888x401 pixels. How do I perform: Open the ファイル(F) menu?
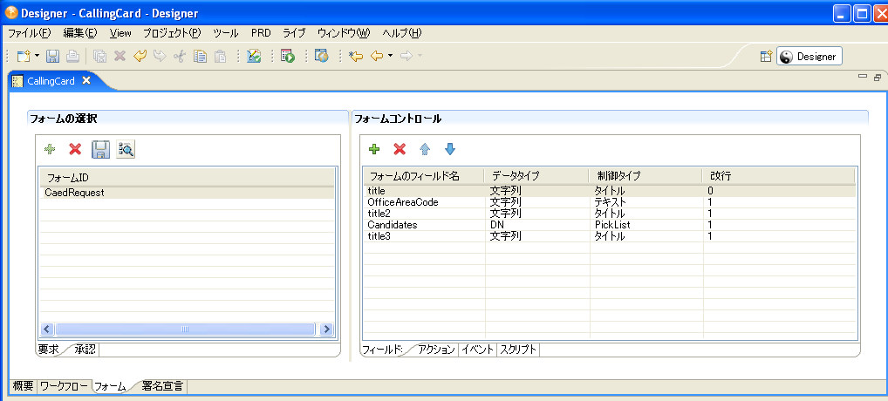click(29, 33)
